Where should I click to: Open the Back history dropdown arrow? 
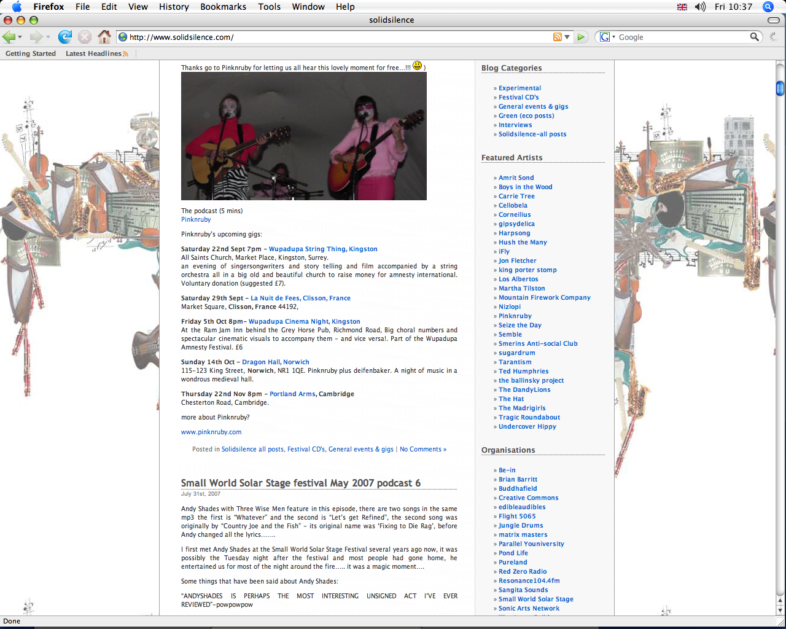[20, 37]
